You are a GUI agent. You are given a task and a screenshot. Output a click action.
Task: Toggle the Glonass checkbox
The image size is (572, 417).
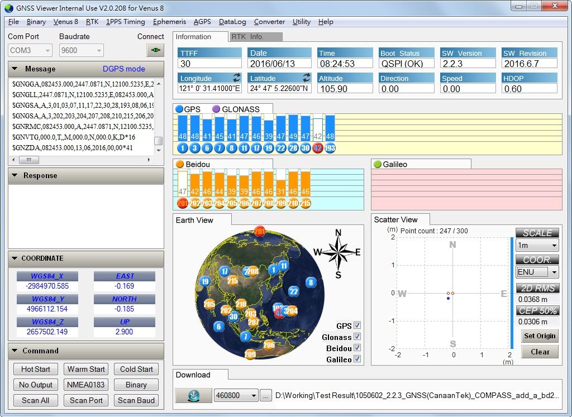[357, 337]
